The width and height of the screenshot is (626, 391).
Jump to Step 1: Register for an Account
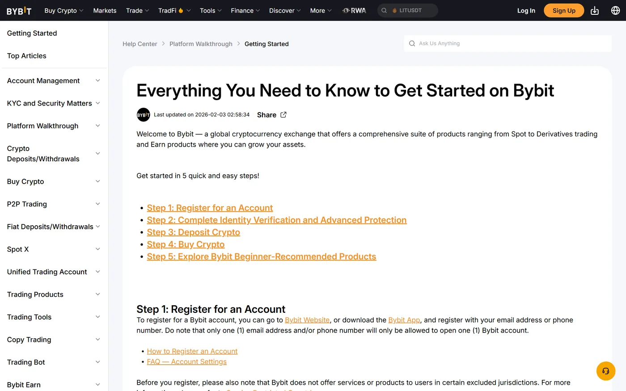click(x=210, y=208)
